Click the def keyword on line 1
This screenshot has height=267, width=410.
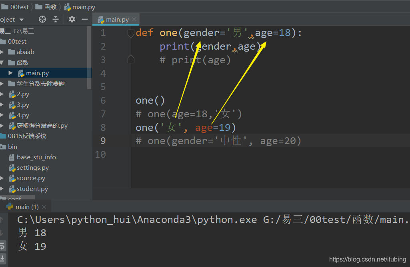(144, 33)
